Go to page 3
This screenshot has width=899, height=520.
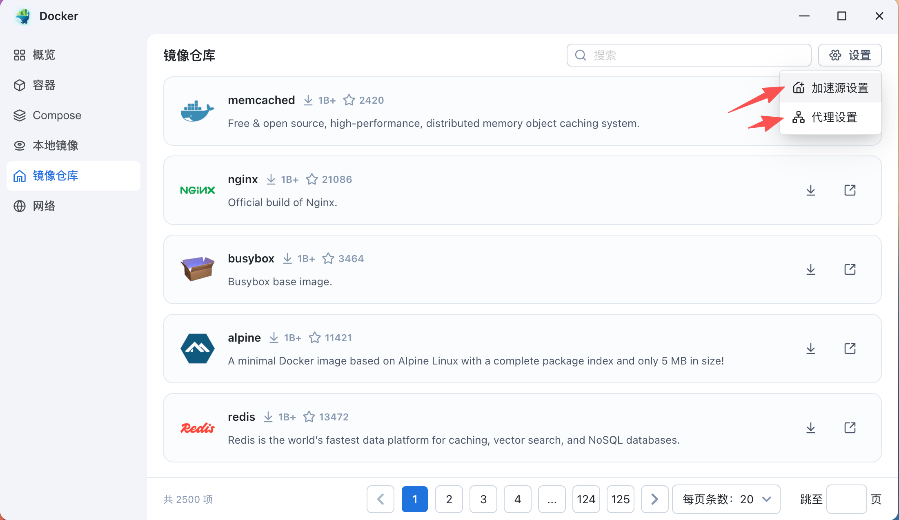pos(483,499)
